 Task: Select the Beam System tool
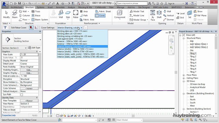click(x=40, y=20)
